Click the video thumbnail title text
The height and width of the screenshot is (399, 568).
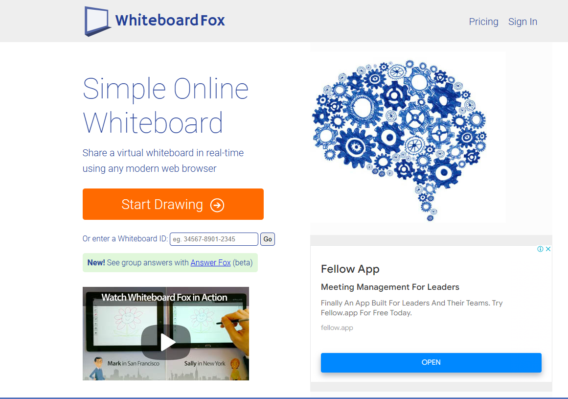[164, 298]
